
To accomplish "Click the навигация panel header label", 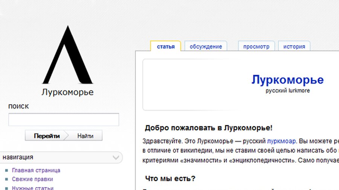I will [18, 157].
